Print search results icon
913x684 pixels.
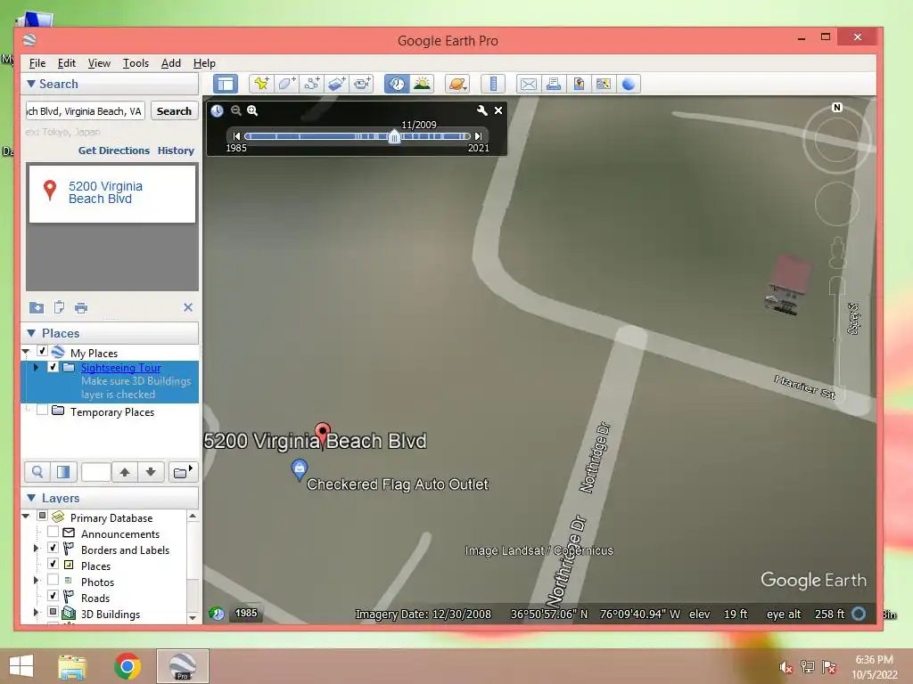tap(81, 307)
